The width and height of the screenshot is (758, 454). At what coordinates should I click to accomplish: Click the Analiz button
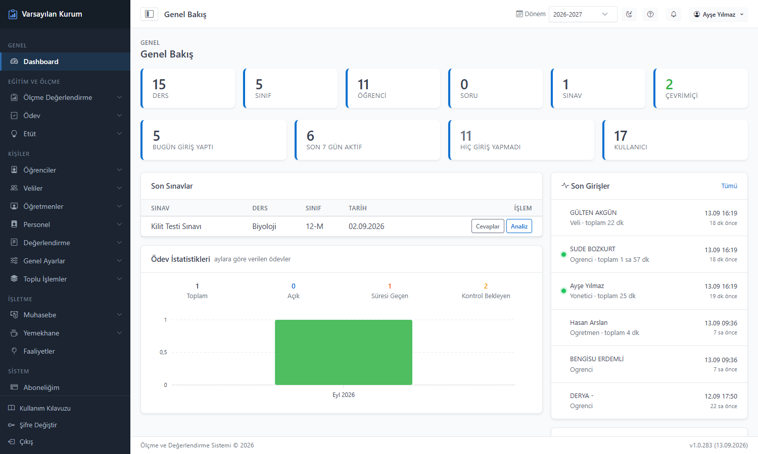point(519,226)
